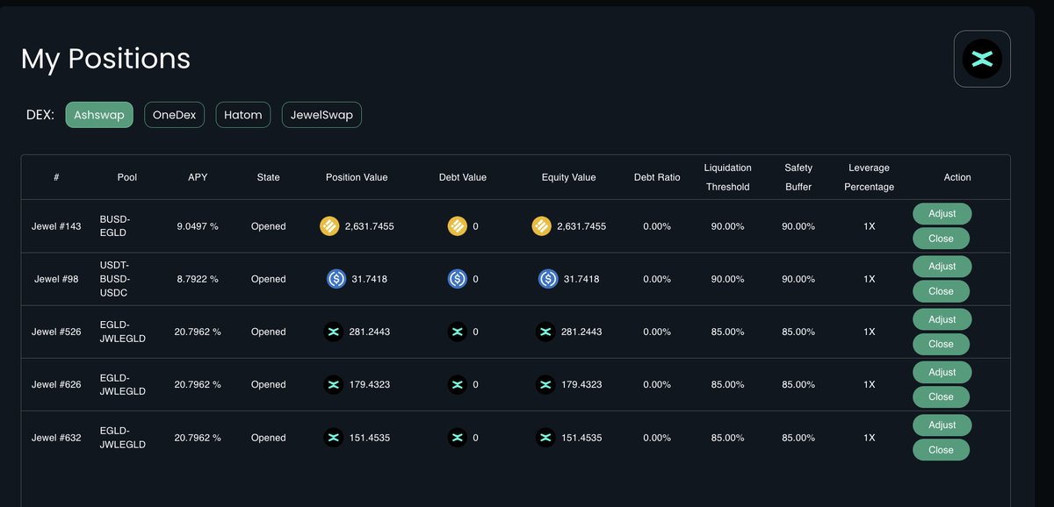Click the Action column header
Viewport: 1054px width, 507px height.
957,177
